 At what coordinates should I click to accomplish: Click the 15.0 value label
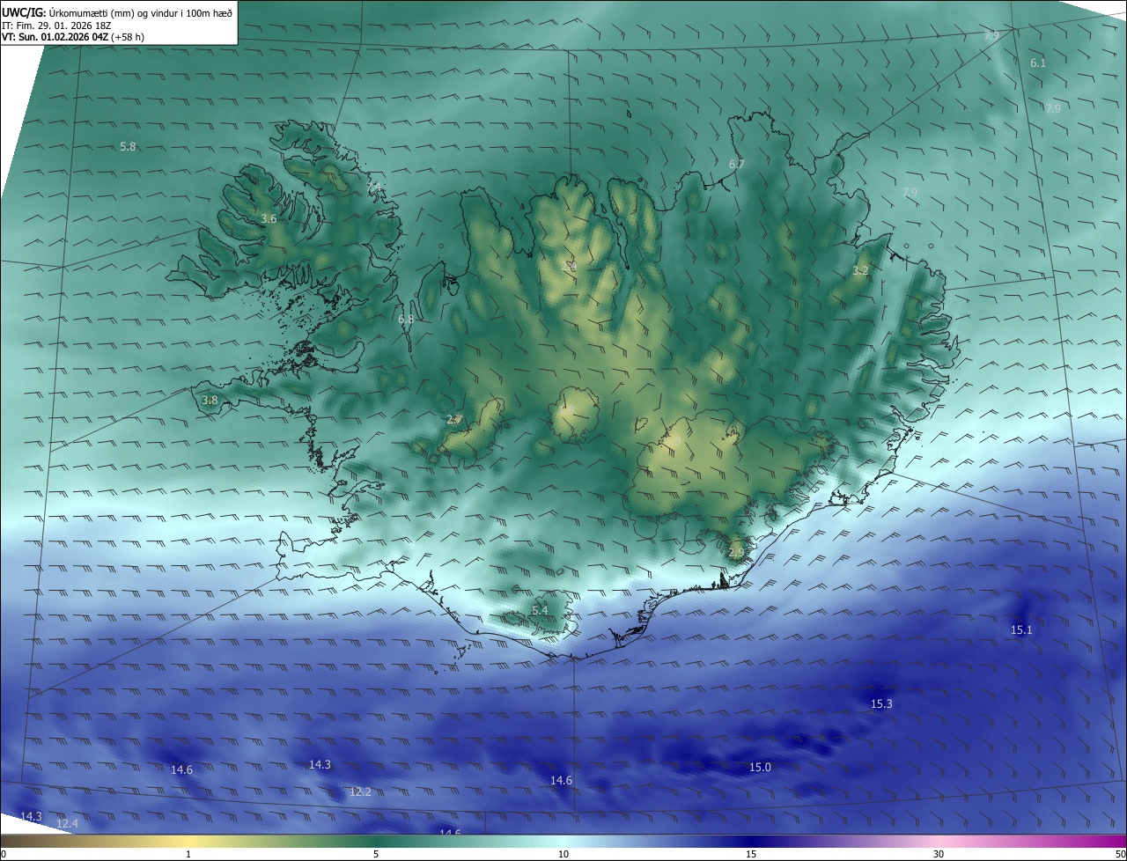pos(759,767)
